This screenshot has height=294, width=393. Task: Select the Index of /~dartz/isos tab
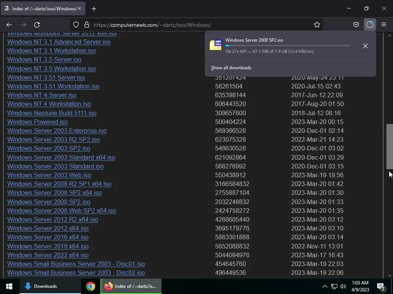click(43, 8)
